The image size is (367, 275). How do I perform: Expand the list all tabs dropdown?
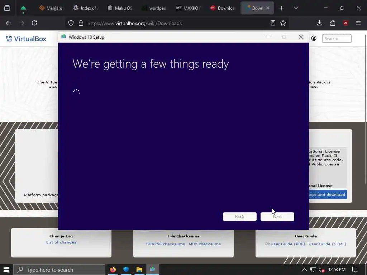click(x=296, y=8)
